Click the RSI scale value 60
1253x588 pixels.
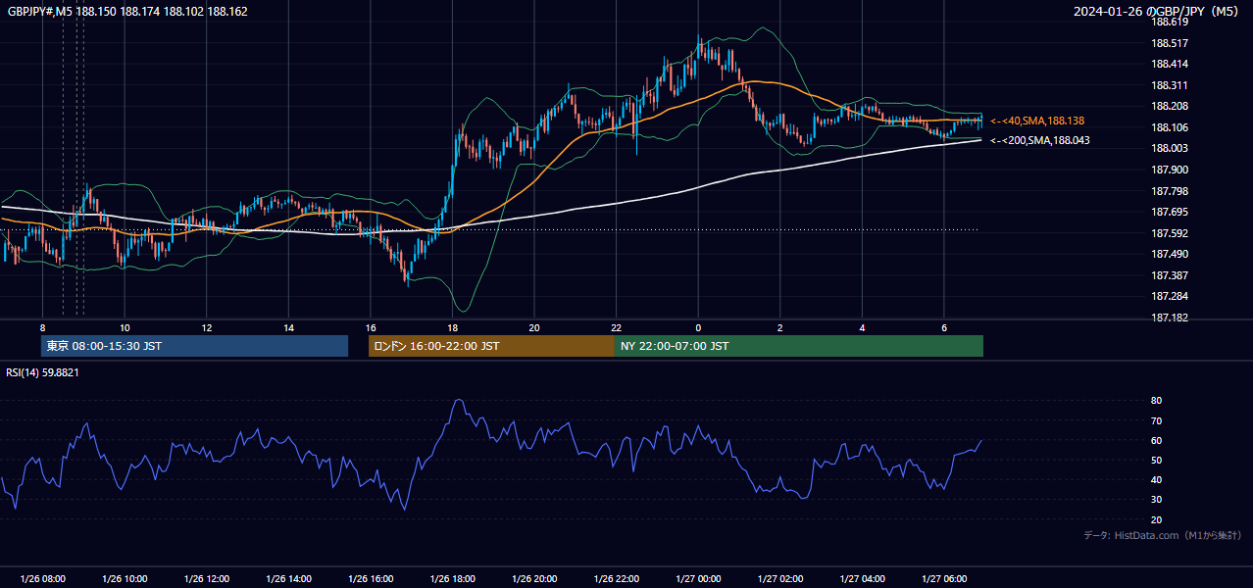[1156, 440]
